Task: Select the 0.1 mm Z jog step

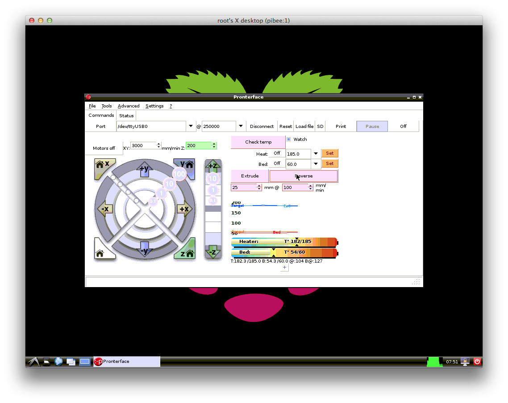Action: click(x=212, y=201)
